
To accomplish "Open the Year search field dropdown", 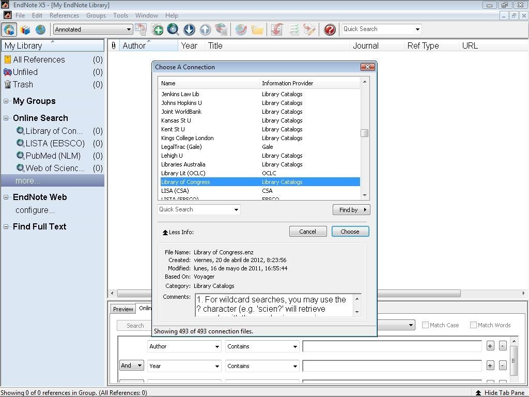I will coord(184,366).
